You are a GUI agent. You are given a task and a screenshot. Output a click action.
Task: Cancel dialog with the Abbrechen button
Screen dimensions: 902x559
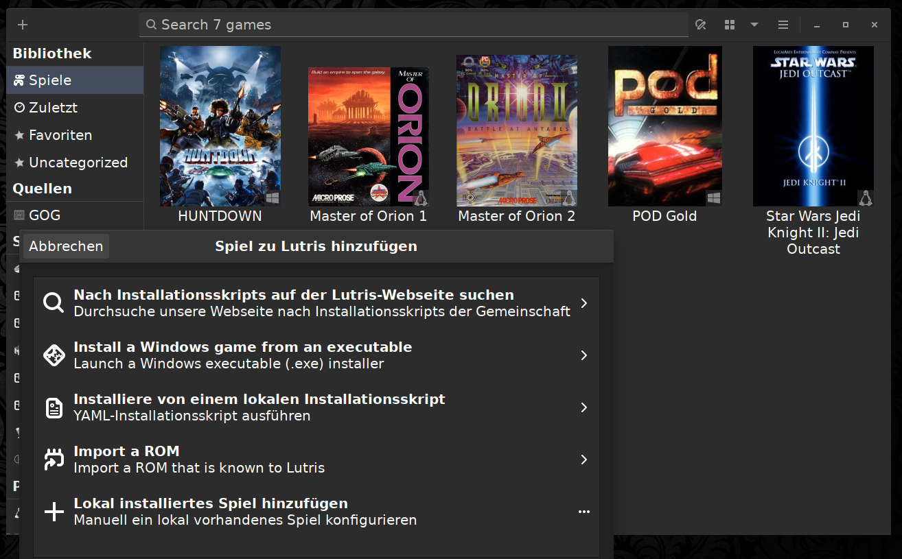[66, 246]
